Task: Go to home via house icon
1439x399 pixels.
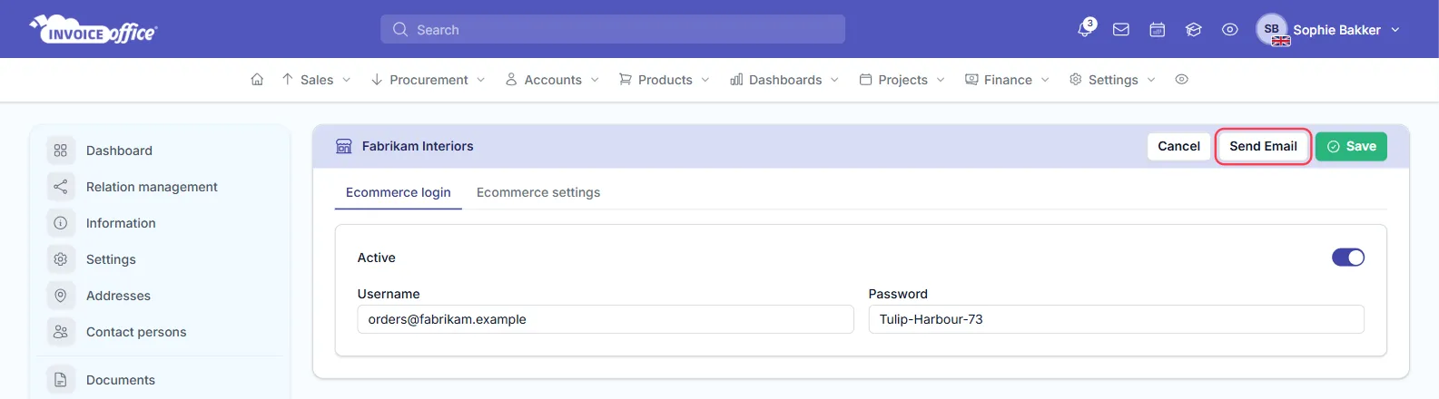Action: [257, 80]
